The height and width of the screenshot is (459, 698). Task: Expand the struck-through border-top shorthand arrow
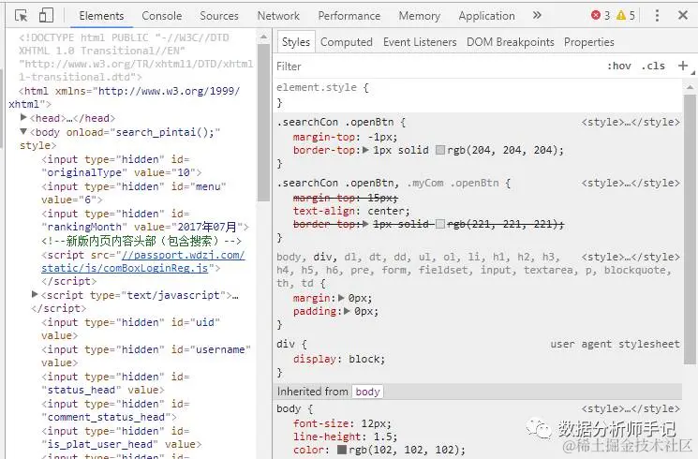pyautogui.click(x=365, y=224)
